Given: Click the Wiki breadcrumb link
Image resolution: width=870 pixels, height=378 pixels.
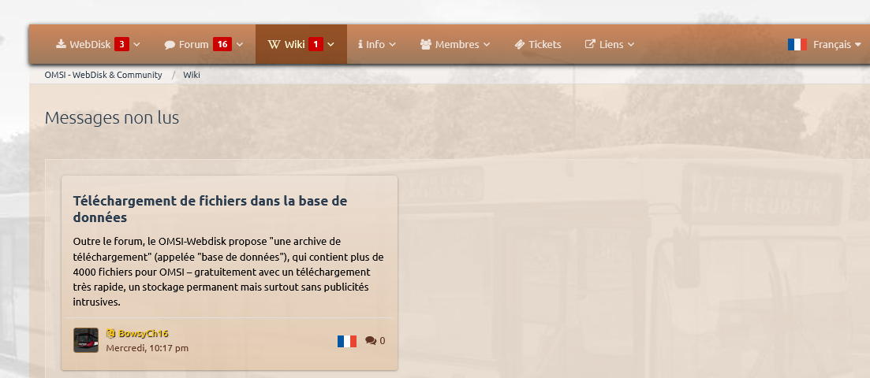Looking at the screenshot, I should point(192,75).
